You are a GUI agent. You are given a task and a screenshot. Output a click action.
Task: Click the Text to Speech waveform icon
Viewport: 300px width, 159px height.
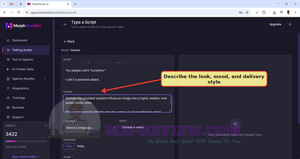[8, 60]
